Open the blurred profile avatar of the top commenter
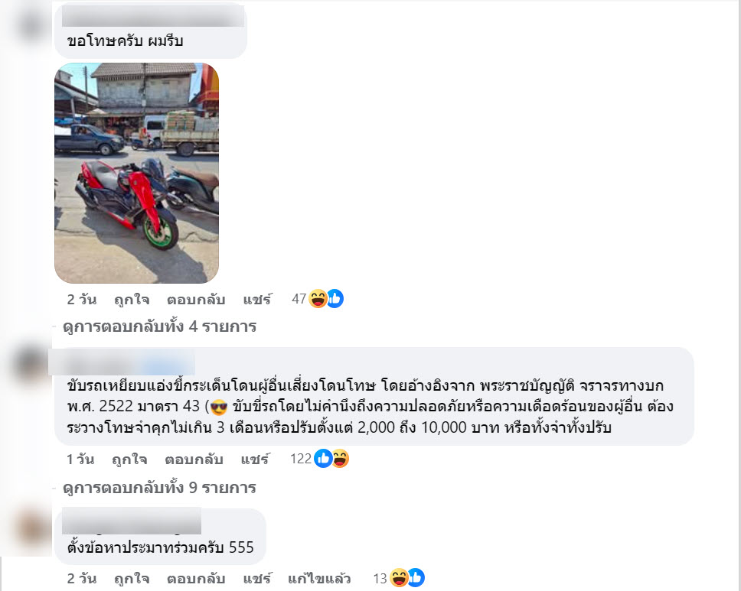 [x=31, y=24]
